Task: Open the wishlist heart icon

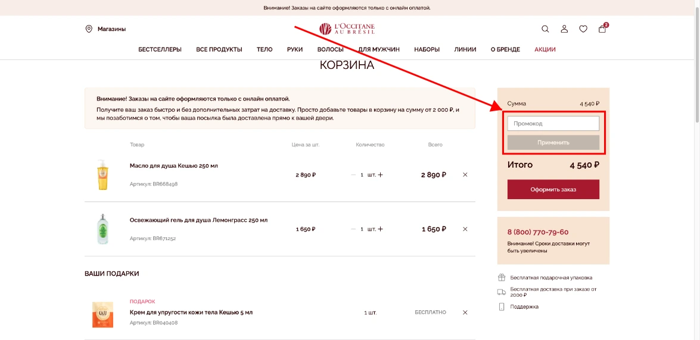Action: click(583, 29)
